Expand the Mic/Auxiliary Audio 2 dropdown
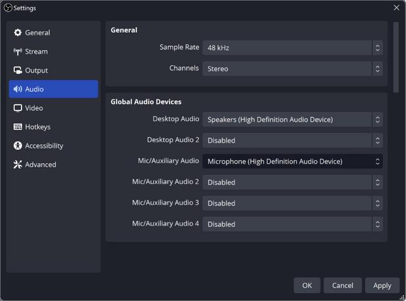This screenshot has height=301, width=406. pos(293,182)
